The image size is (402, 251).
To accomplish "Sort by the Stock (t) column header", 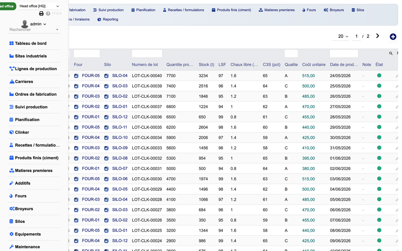I will click(x=206, y=65).
